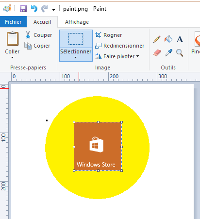Viewport: 200px width, 219px height.
Task: Open the Customize Quick Access Toolbar arrow
Action: click(x=53, y=9)
